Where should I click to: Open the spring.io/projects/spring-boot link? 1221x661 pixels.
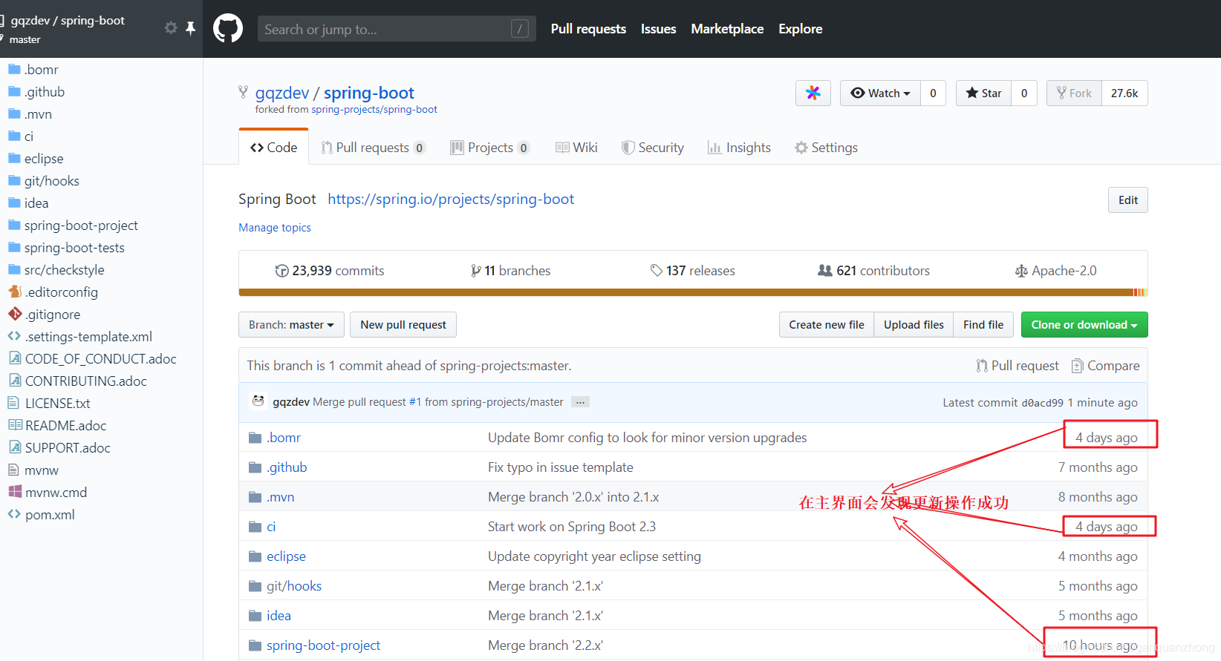coord(451,199)
